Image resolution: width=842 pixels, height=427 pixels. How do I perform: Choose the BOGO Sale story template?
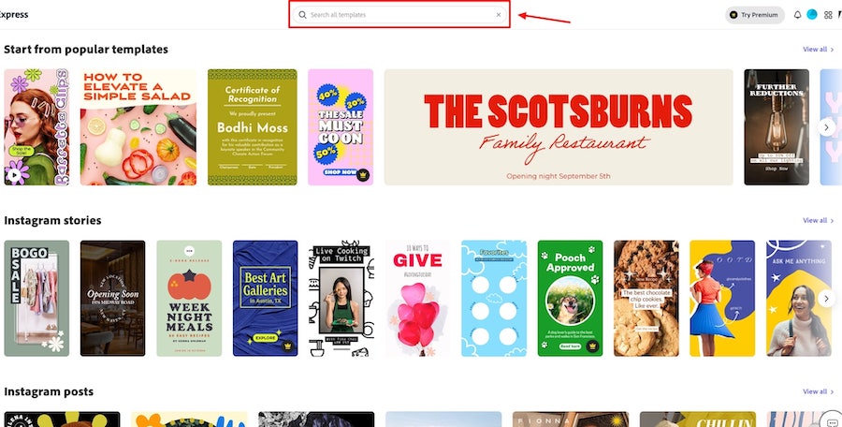click(x=36, y=299)
